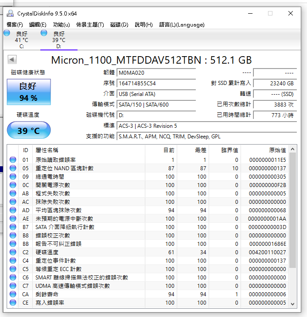Viewport: 307px width, 317px height.
Task: Click the status orb for row C2 硬碟溫度
Action: pyautogui.click(x=13, y=252)
